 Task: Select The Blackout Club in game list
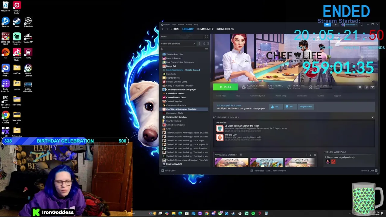pos(174,54)
